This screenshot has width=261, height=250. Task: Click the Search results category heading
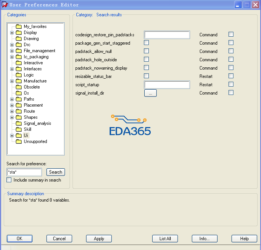click(x=109, y=15)
